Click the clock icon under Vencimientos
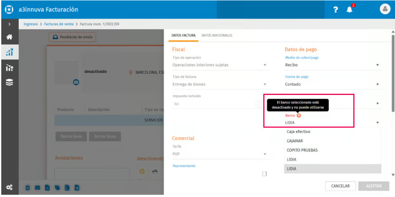This screenshot has height=197, width=395. click(x=142, y=171)
